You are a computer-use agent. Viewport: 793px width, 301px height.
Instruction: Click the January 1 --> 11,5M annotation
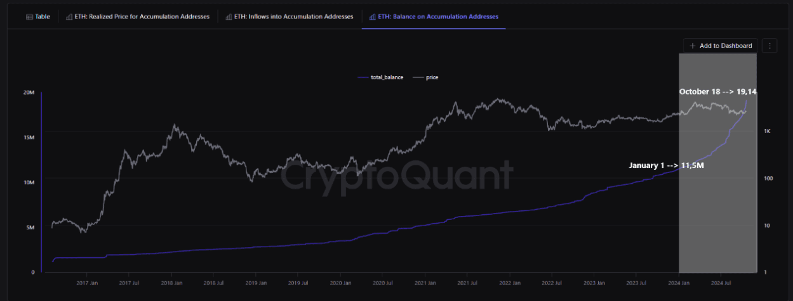click(x=667, y=165)
